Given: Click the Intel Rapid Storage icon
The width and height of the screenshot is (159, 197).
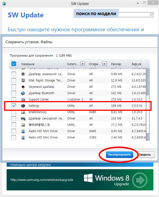Looking at the screenshot, I should click(x=23, y=81).
